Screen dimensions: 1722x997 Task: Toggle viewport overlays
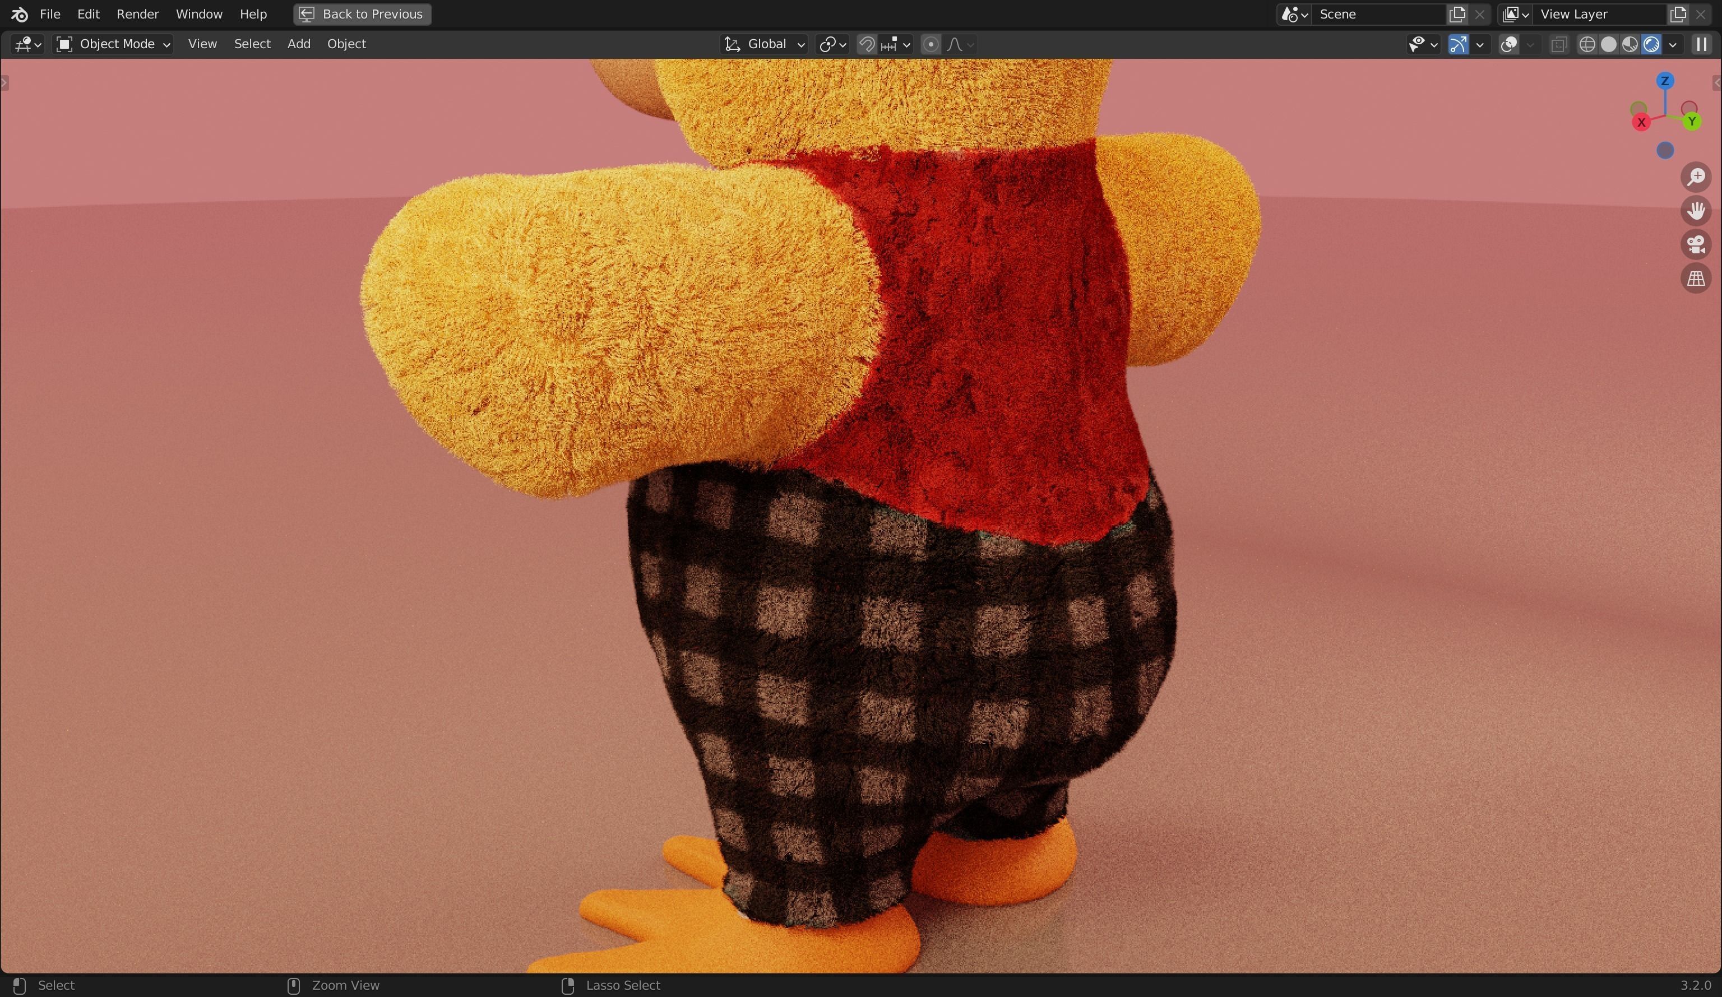coord(1508,44)
